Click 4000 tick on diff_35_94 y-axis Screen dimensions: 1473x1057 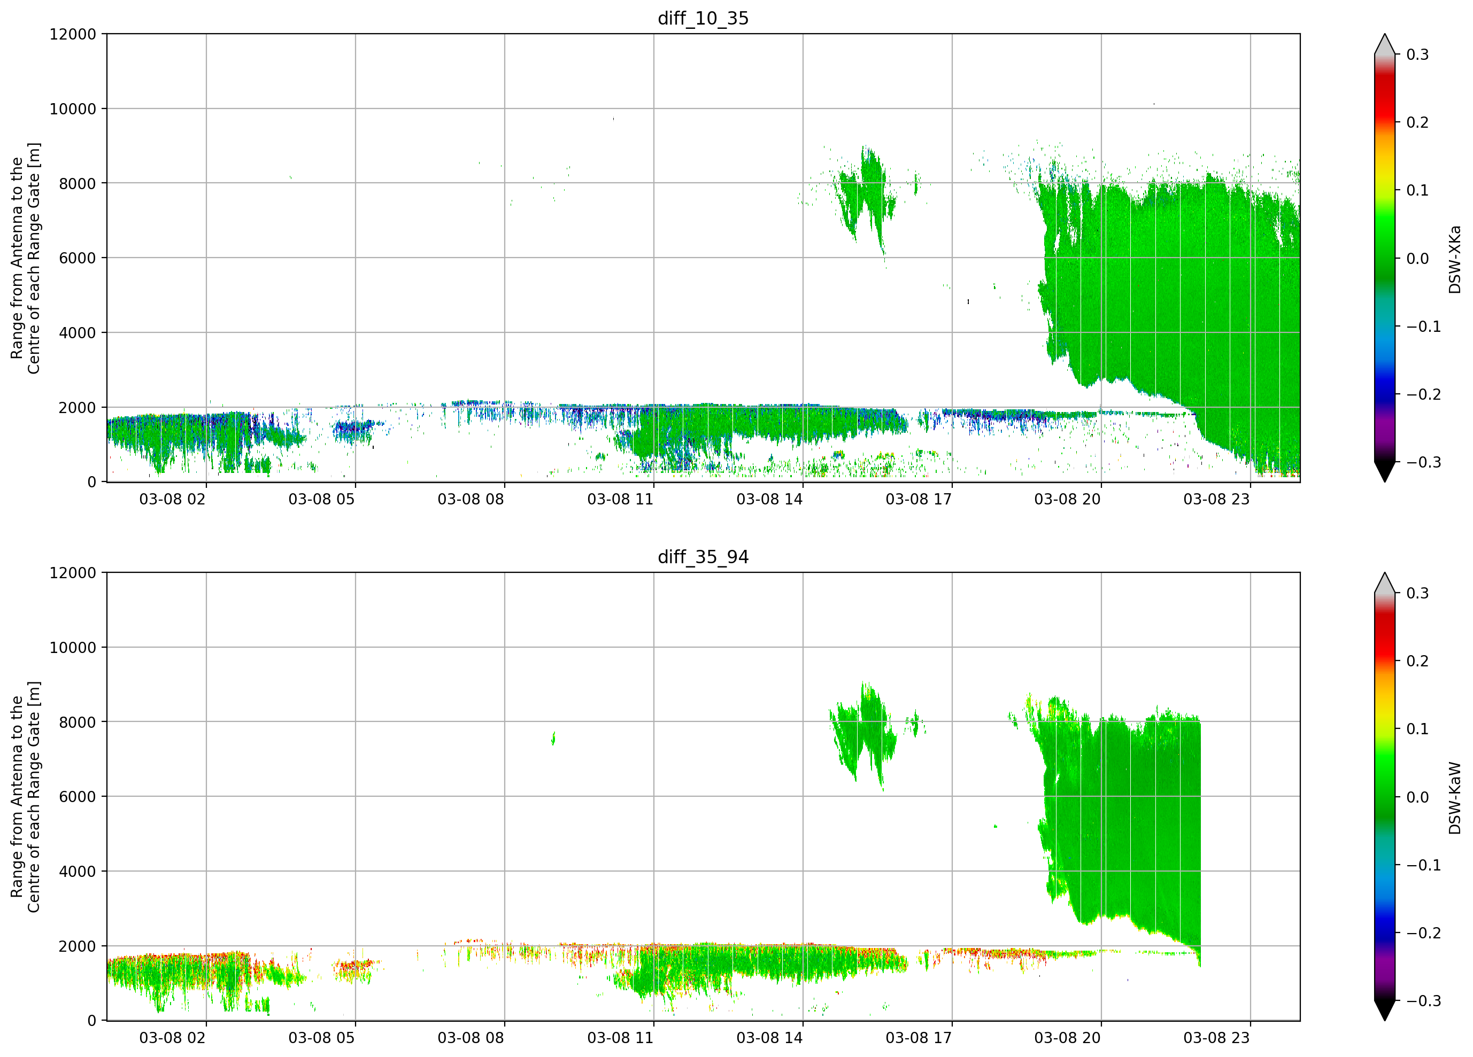click(x=78, y=872)
